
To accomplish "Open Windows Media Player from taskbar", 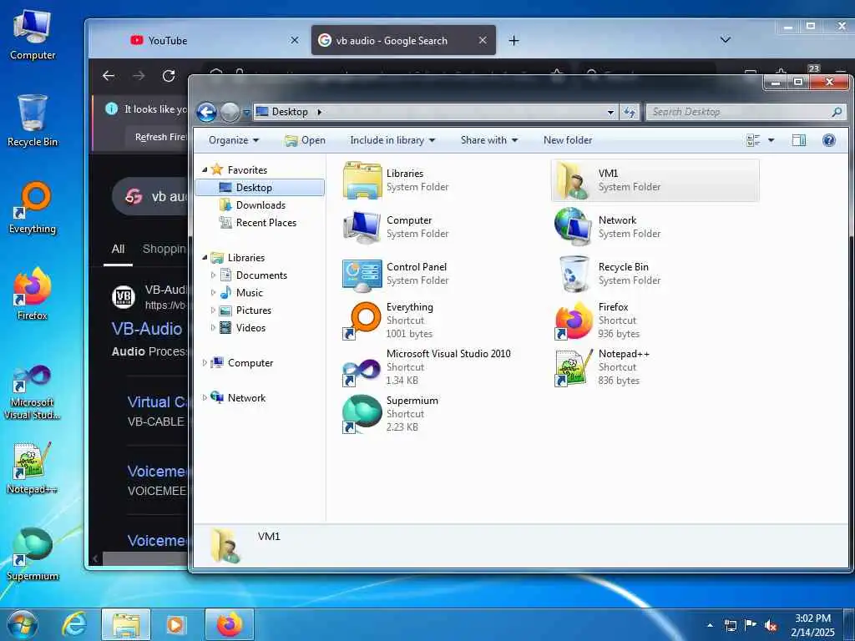I will (x=175, y=624).
